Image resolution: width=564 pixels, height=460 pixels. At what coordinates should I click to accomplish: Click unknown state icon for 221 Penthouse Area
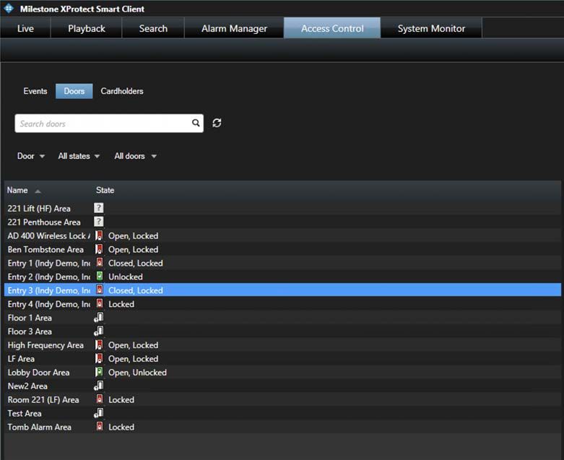point(99,222)
